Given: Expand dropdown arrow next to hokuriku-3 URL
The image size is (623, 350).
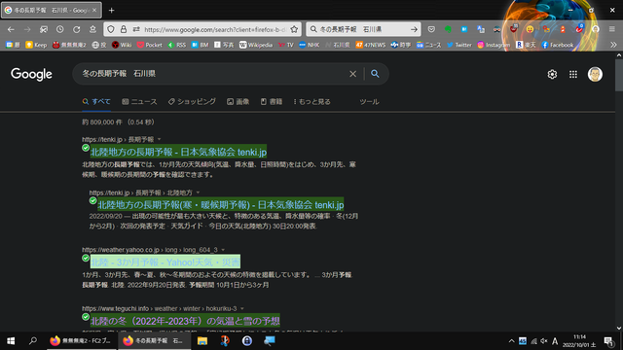Looking at the screenshot, I should [x=242, y=308].
